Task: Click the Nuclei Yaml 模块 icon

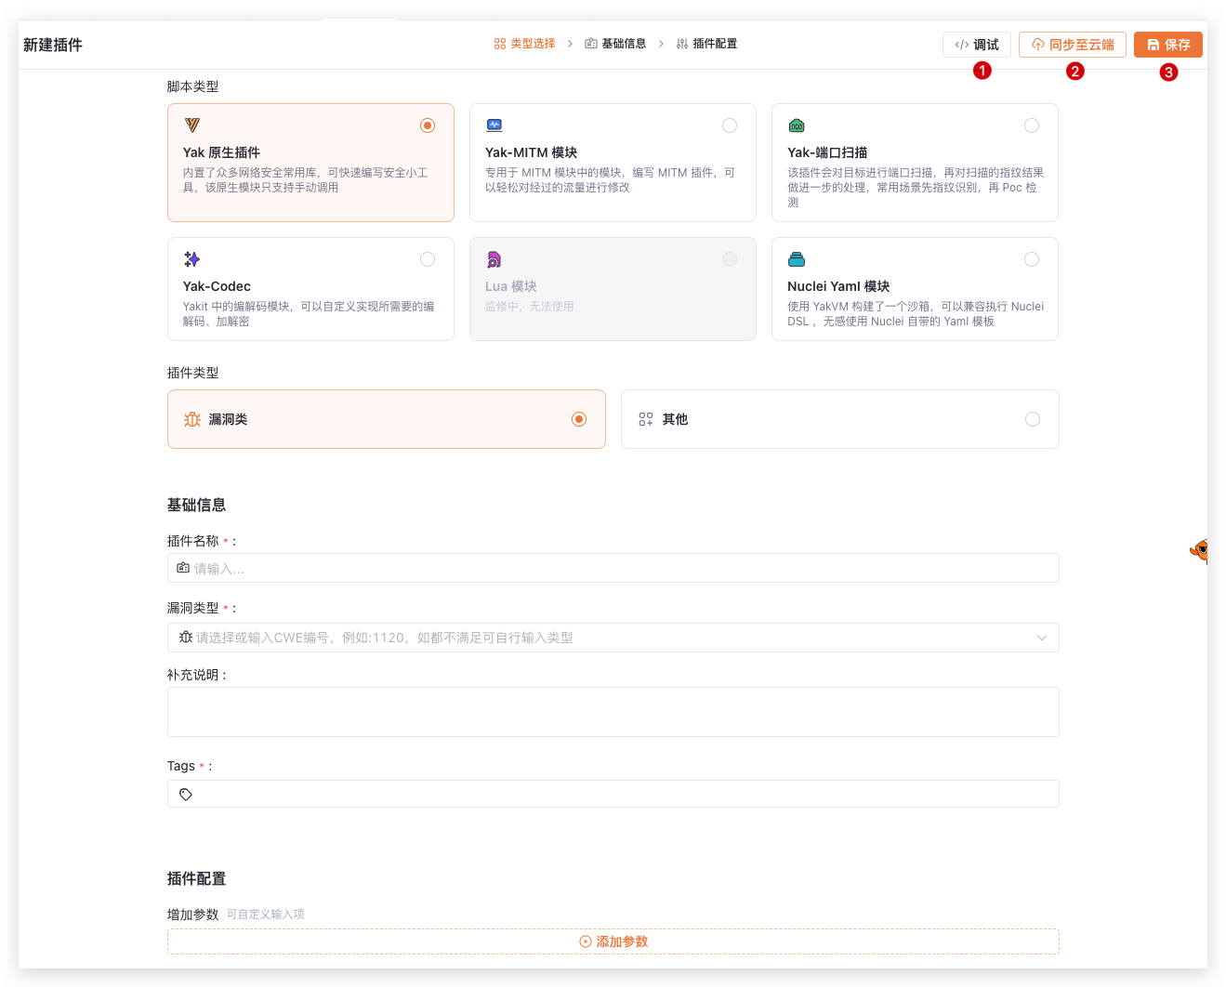Action: click(797, 259)
